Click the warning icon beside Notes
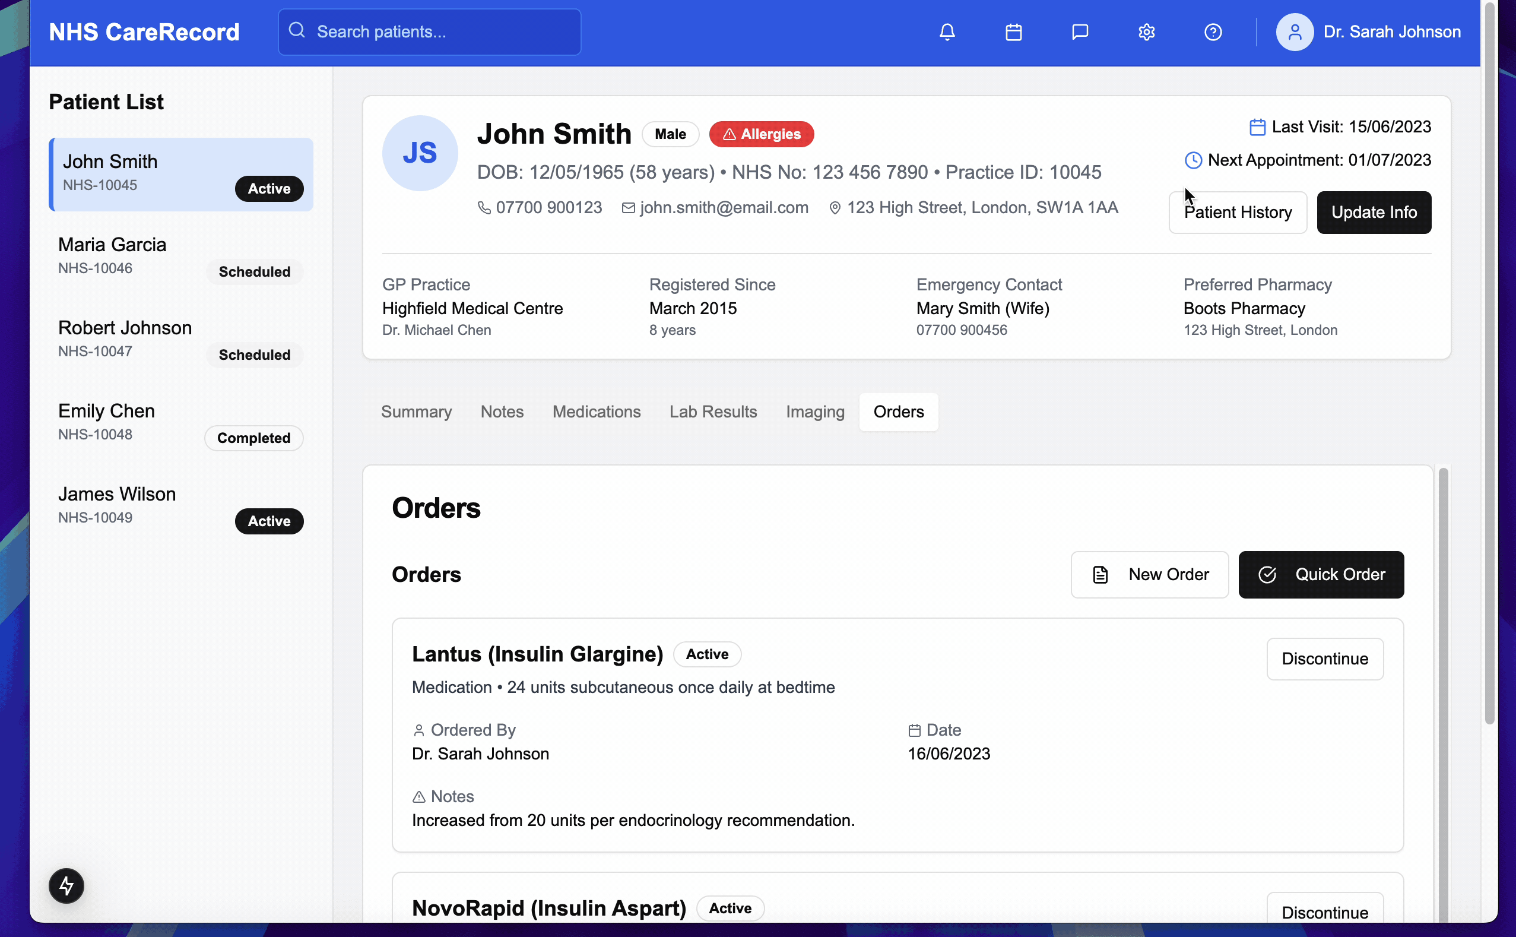The height and width of the screenshot is (937, 1516). 419,797
